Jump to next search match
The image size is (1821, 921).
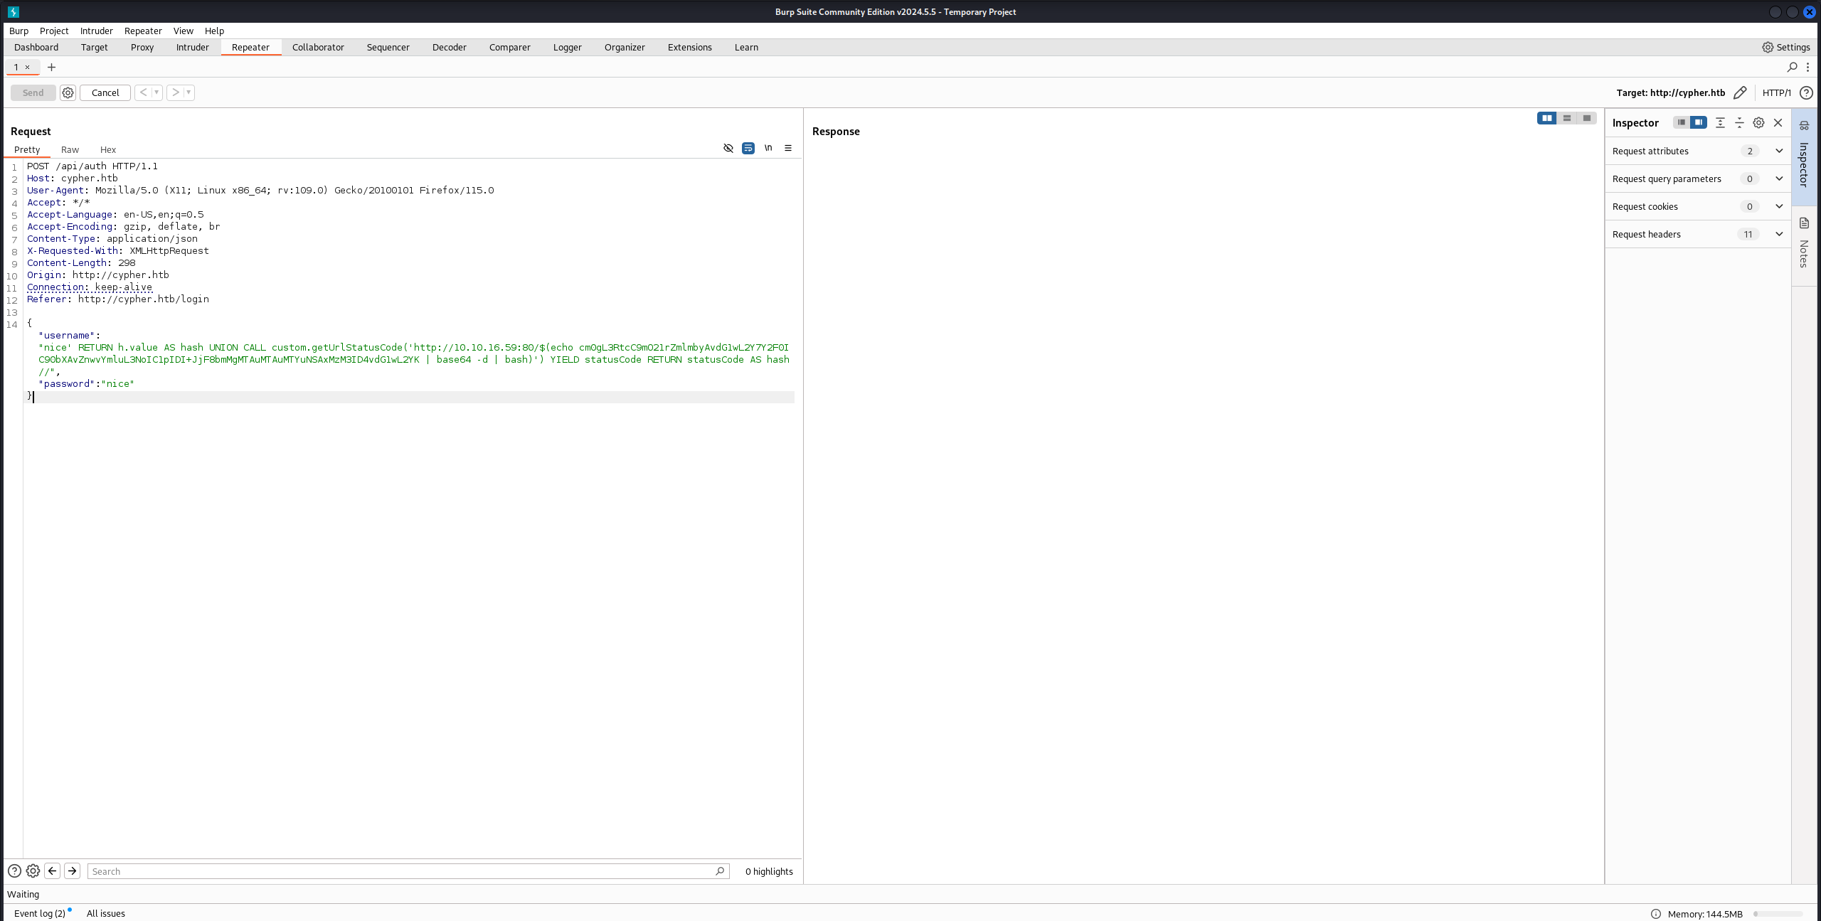pos(72,871)
